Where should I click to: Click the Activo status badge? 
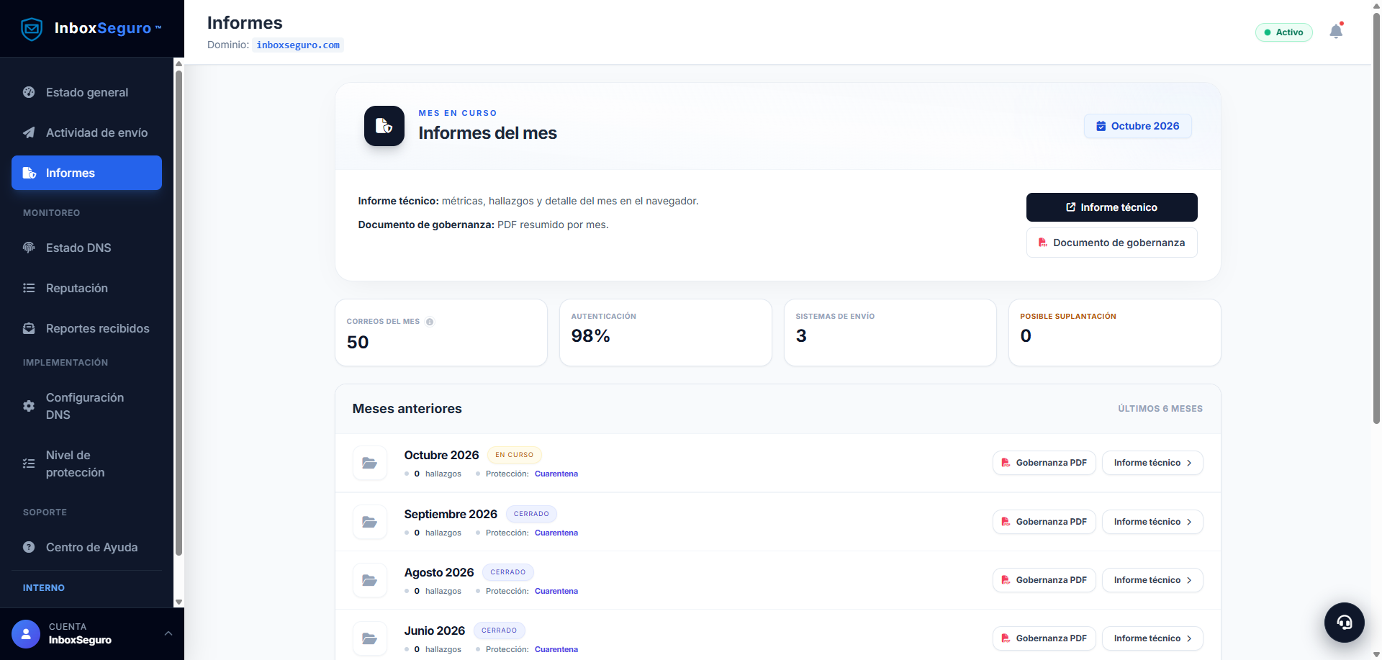point(1283,32)
